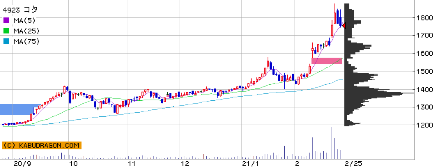Click the purple MA(5) legend swatch
Image resolution: width=446 pixels, height=168 pixels.
click(x=6, y=20)
